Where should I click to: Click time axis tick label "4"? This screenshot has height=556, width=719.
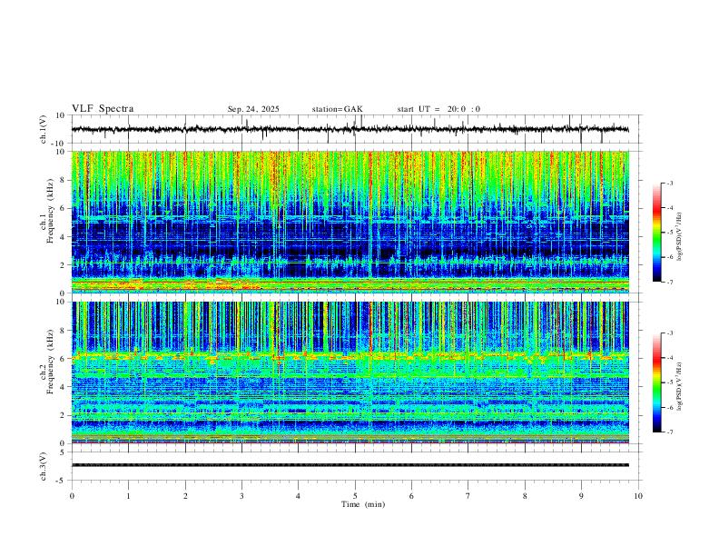point(299,496)
